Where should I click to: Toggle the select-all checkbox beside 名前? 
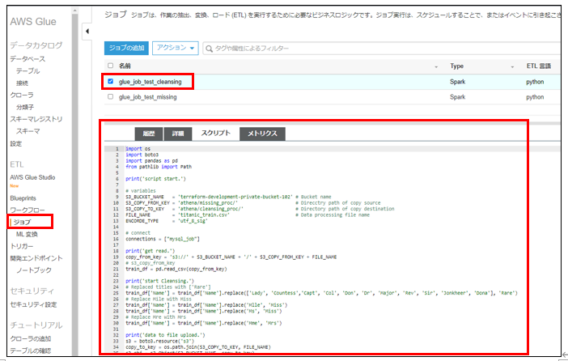[111, 66]
